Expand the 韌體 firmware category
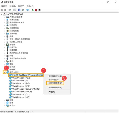This screenshot has width=119, height=113. [x=5, y=56]
